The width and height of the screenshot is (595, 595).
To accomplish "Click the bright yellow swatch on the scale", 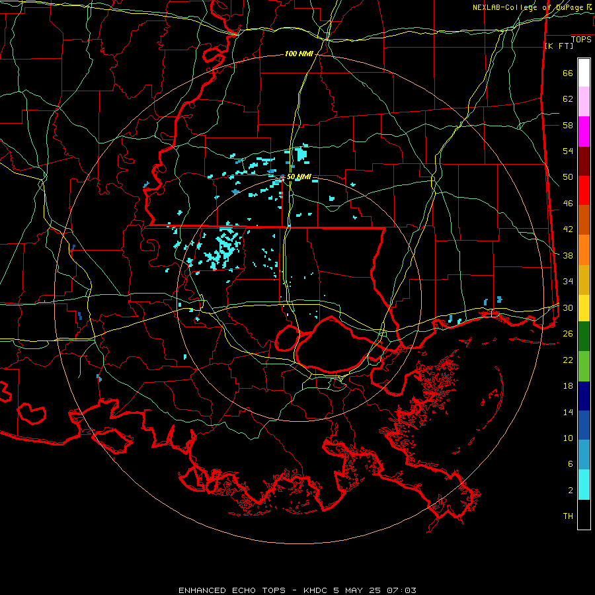I will coord(584,308).
